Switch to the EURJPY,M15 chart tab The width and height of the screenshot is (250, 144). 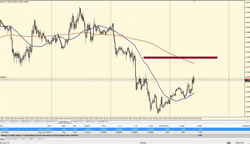[x=77, y=122]
